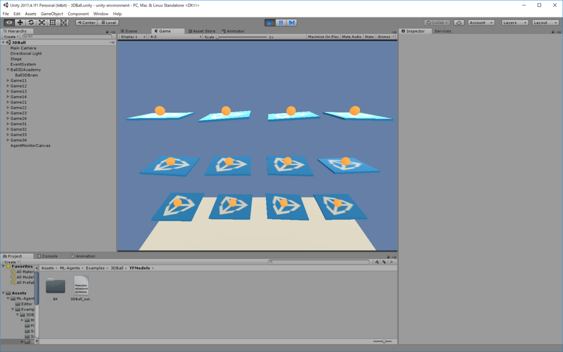The width and height of the screenshot is (563, 352).
Task: Select Ball3DBrain in Hierarchy
Action: click(x=26, y=75)
